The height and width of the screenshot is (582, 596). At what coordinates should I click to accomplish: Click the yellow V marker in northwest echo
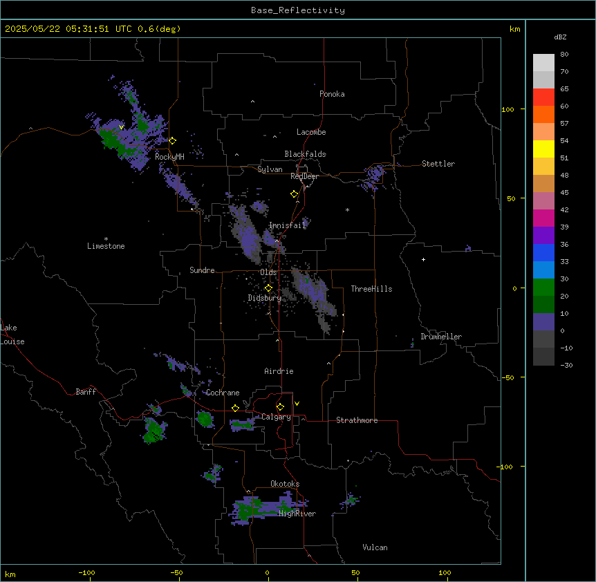(121, 127)
